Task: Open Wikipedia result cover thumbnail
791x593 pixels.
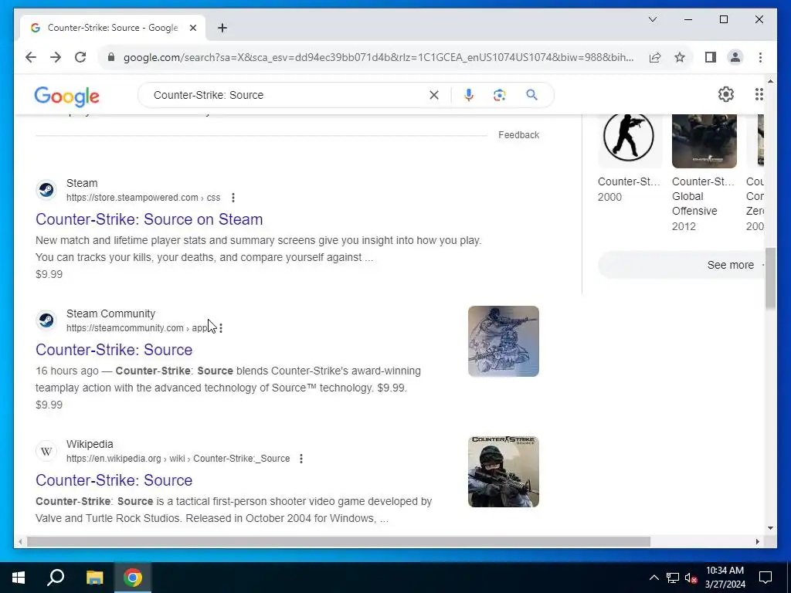Action: 504,472
